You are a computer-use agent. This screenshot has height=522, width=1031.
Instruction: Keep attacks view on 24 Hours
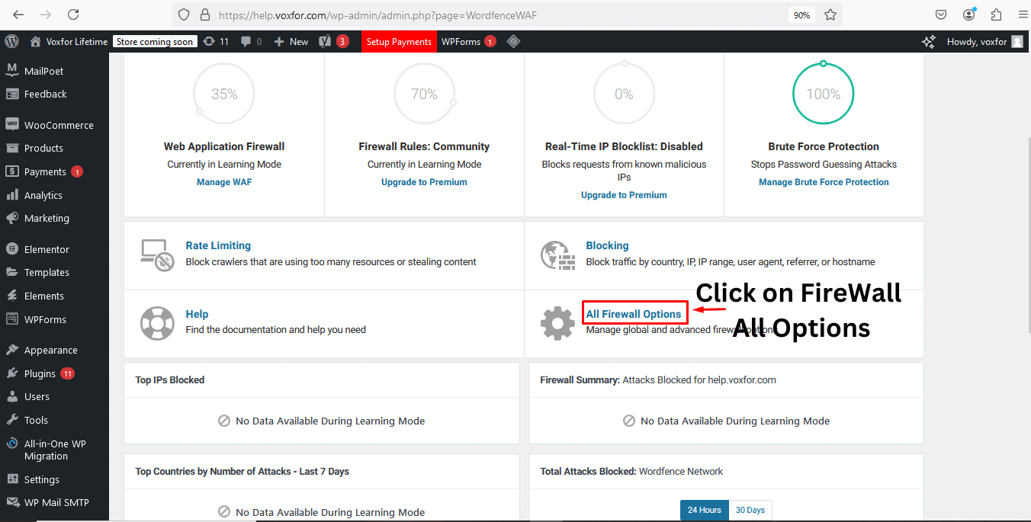pyautogui.click(x=704, y=510)
